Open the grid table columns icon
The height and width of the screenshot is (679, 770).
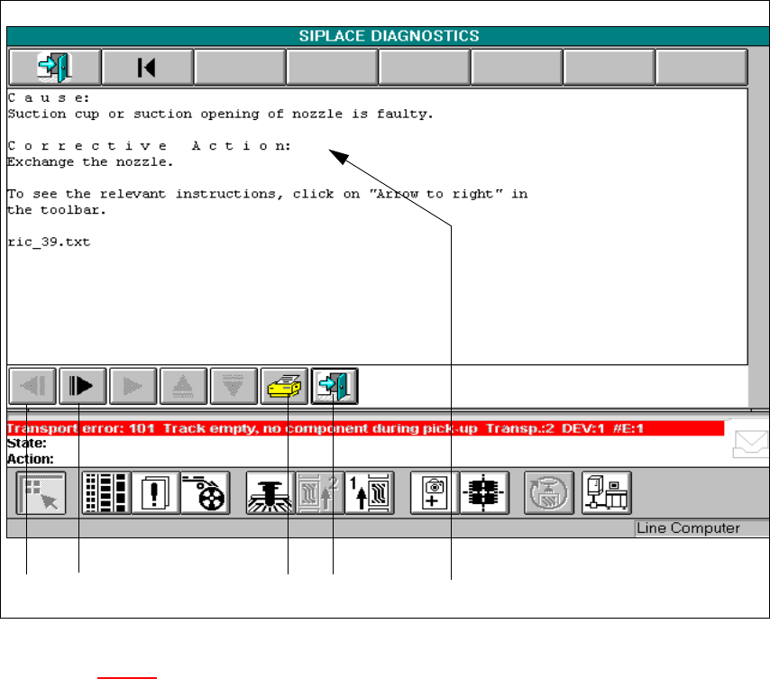click(106, 493)
